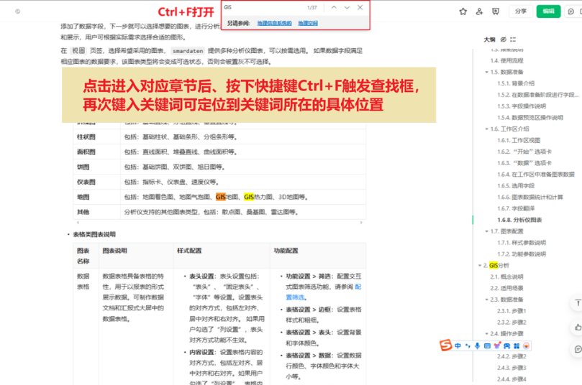Start presentation mode with the screen icon

point(496,11)
